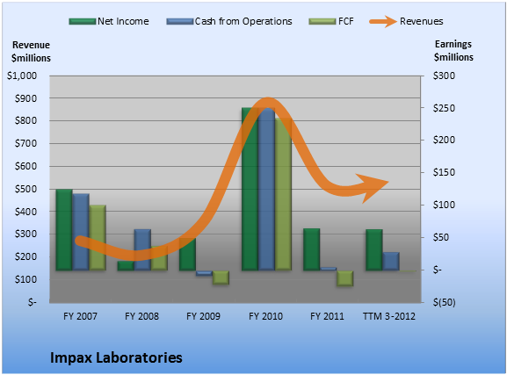Select the 'Revenues' legend label
This screenshot has width=507, height=375.
coord(421,21)
